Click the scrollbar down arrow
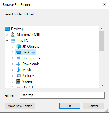The image size is (109, 113). pos(102,86)
